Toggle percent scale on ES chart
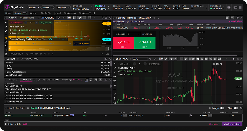 tap(102, 54)
